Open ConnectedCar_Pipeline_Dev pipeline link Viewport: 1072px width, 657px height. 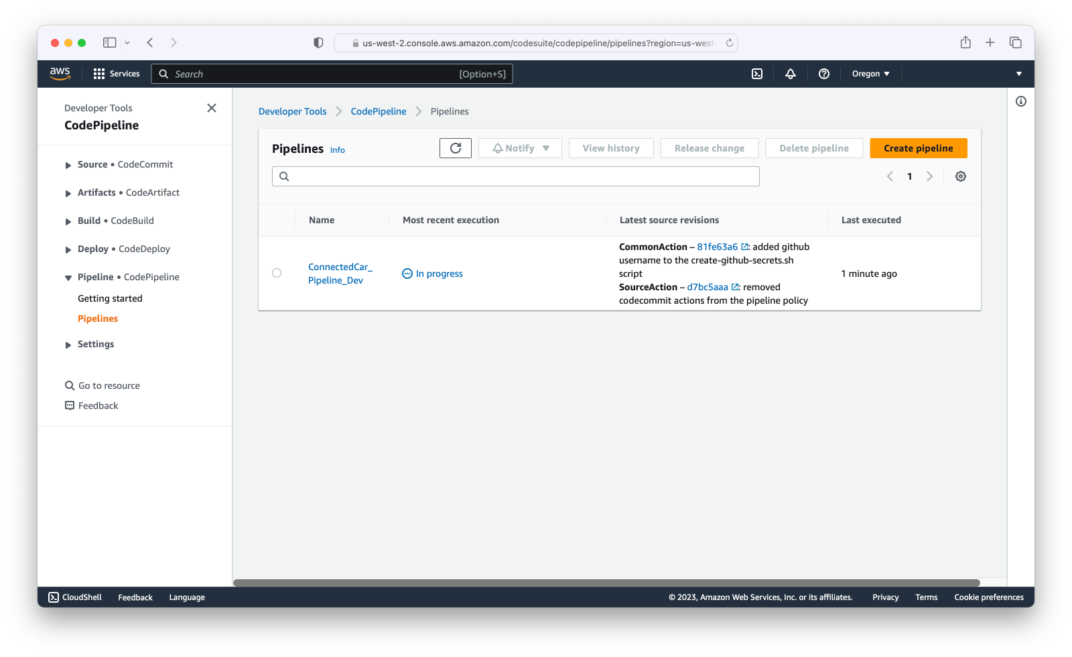(x=340, y=274)
